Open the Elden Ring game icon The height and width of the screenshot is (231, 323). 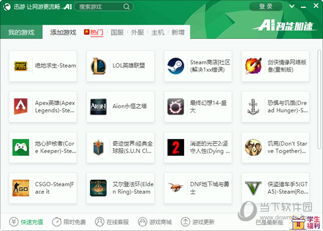point(99,188)
